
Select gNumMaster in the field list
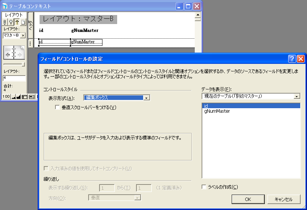217,111
